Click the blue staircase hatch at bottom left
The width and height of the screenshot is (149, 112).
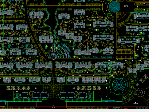(x=3, y=100)
